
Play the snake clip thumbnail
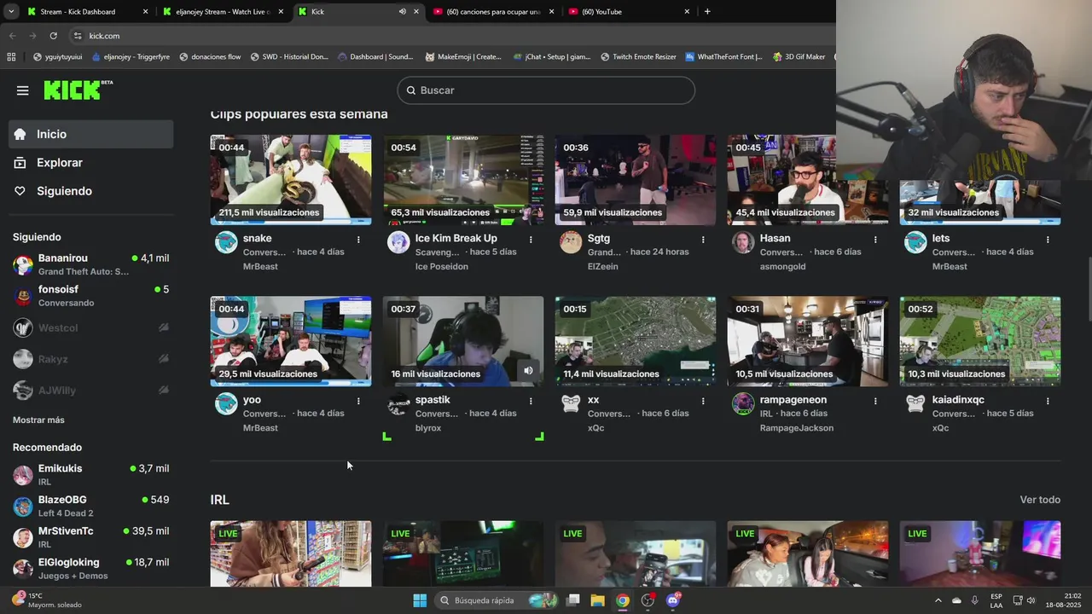(x=291, y=180)
